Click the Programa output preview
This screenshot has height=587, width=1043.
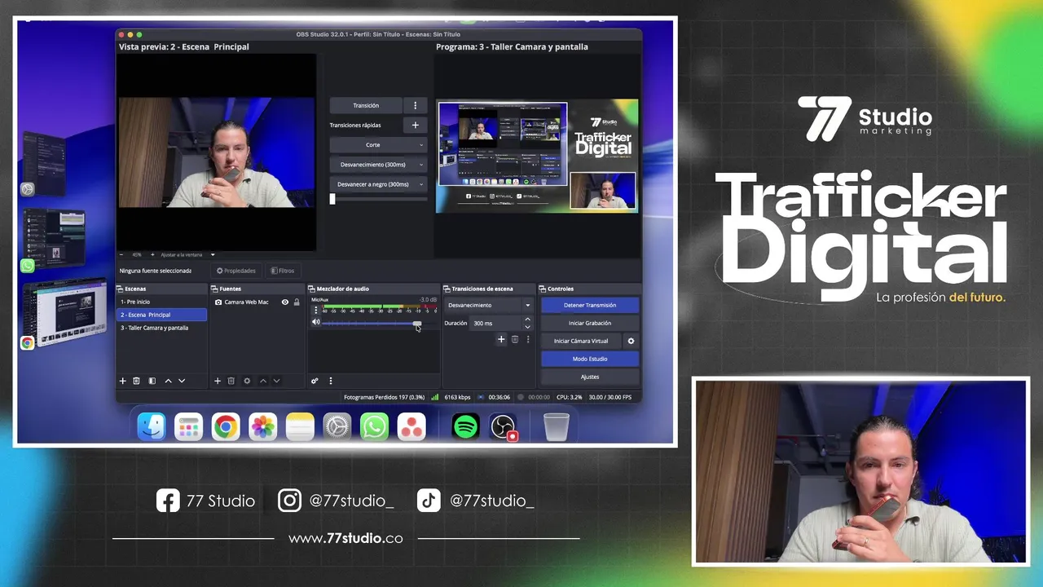(537, 157)
